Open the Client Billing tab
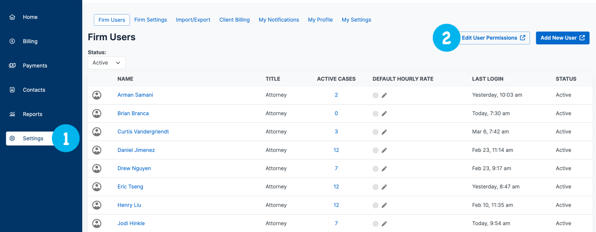This screenshot has width=596, height=232. [235, 20]
